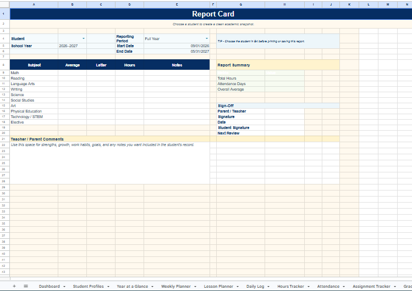Select the Signature label cell
The width and height of the screenshot is (412, 291).
[x=241, y=116]
